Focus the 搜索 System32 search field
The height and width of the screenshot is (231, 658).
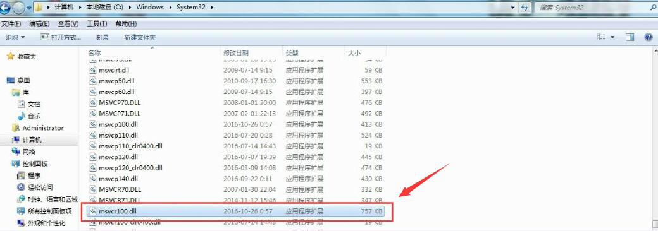pyautogui.click(x=591, y=8)
